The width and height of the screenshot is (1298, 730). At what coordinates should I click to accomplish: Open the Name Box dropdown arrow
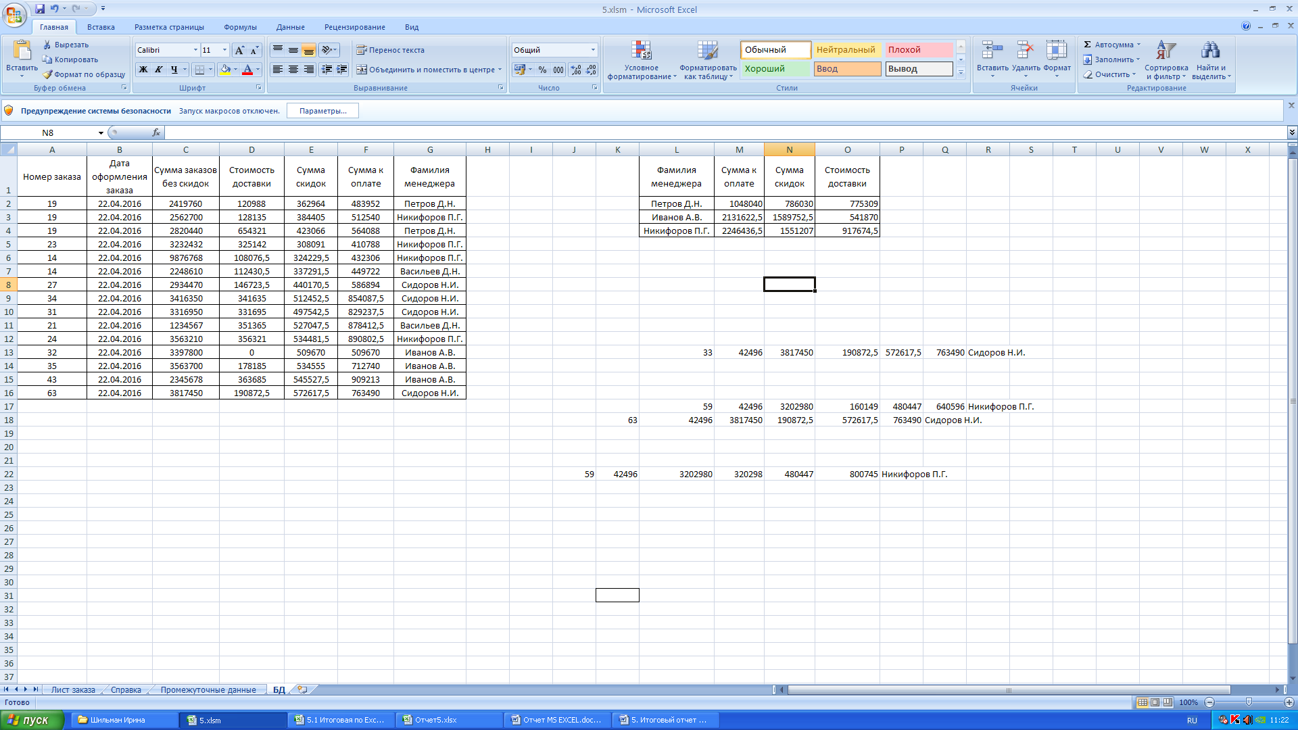pyautogui.click(x=101, y=133)
